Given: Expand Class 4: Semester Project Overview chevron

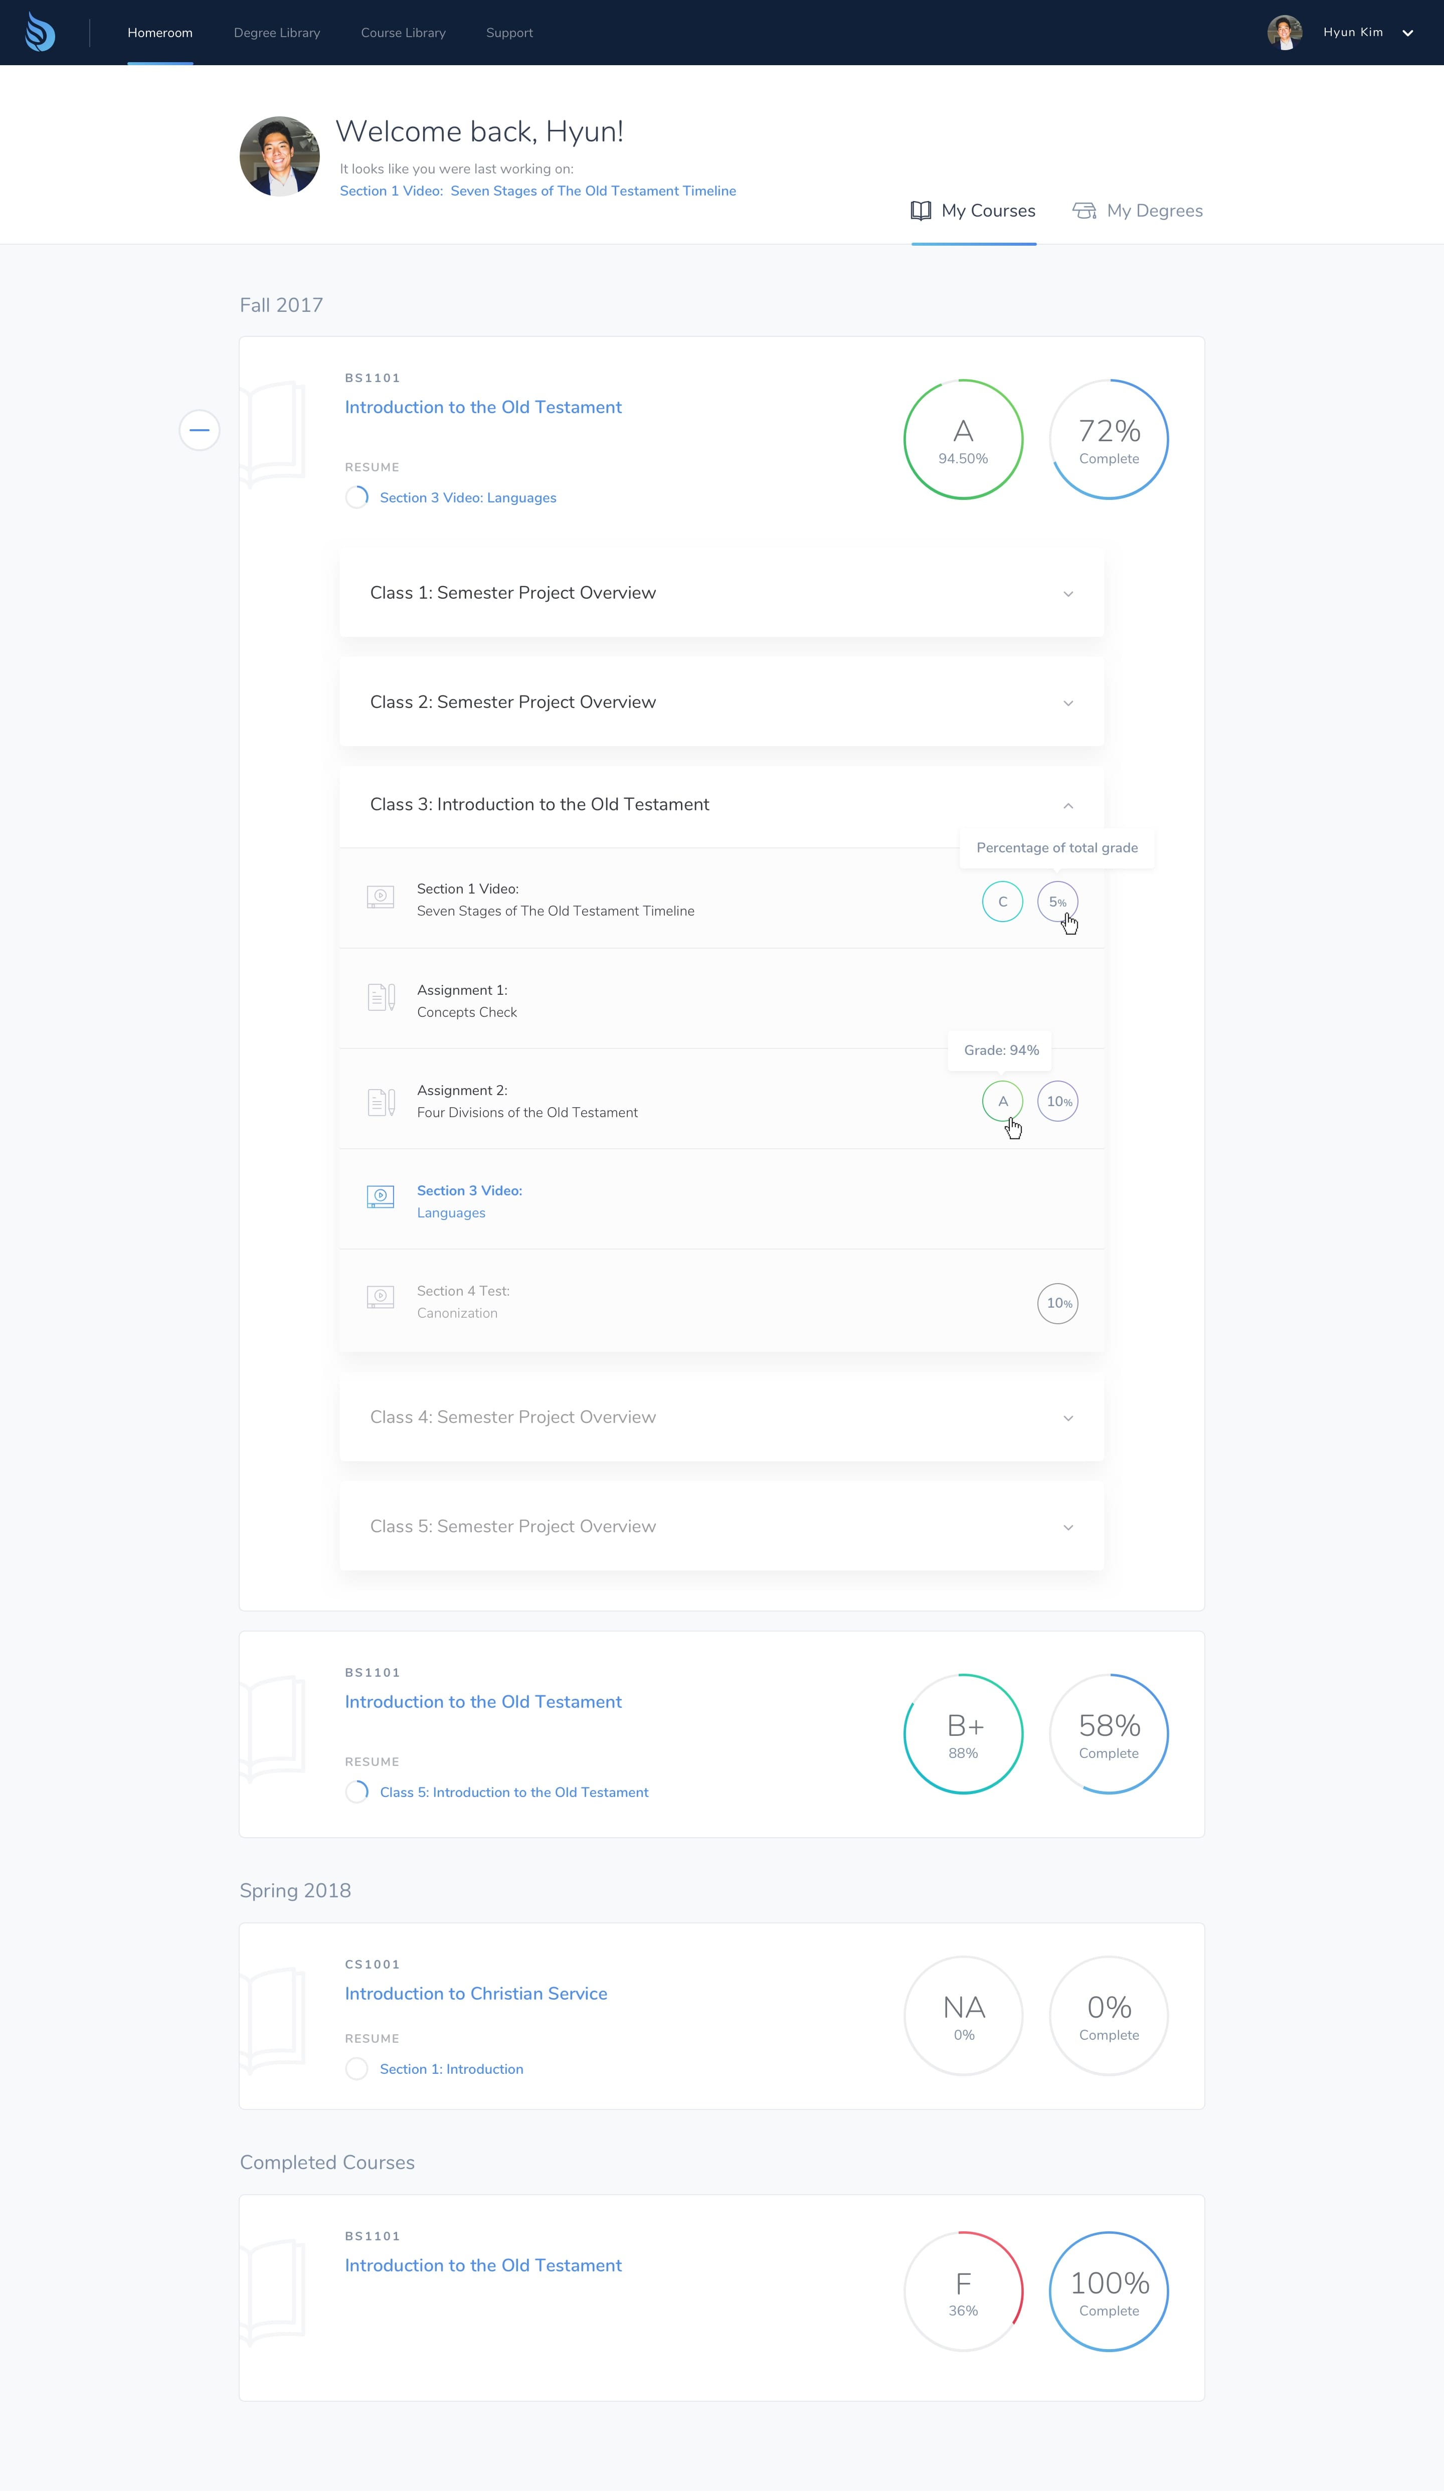Looking at the screenshot, I should click(x=1068, y=1418).
